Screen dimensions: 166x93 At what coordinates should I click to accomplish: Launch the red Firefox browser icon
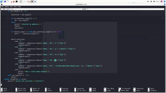(14, 2)
